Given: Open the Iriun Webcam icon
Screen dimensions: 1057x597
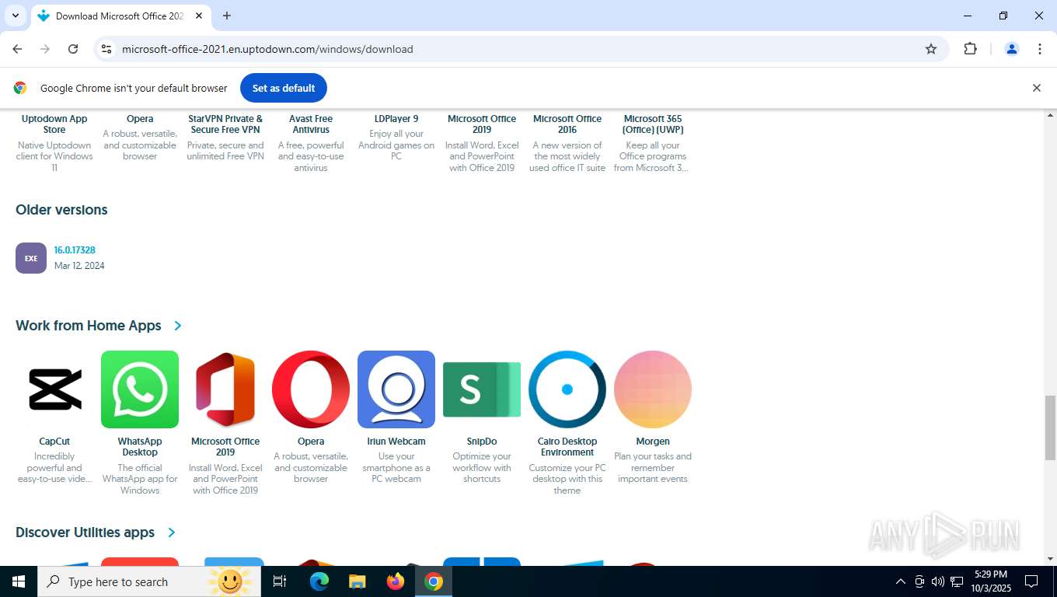Looking at the screenshot, I should click(x=396, y=389).
